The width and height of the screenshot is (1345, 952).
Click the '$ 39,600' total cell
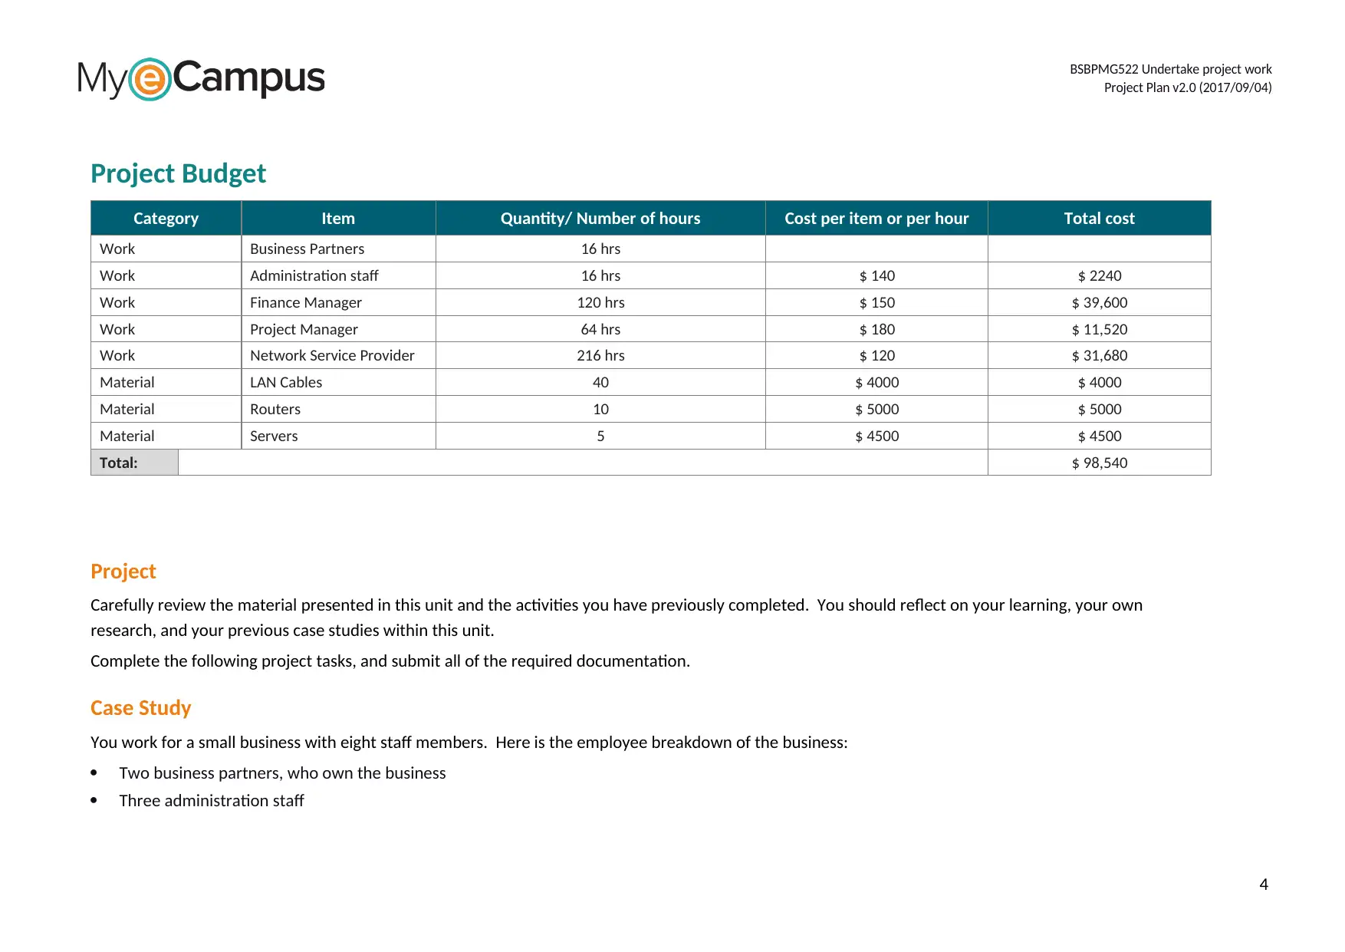(1099, 302)
